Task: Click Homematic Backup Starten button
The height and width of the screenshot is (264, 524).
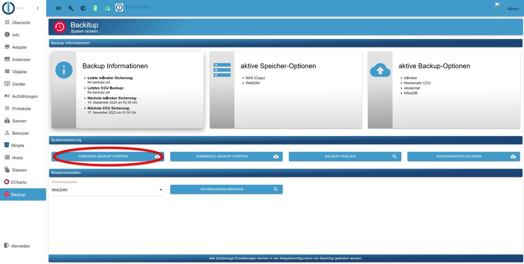Action: coord(226,156)
